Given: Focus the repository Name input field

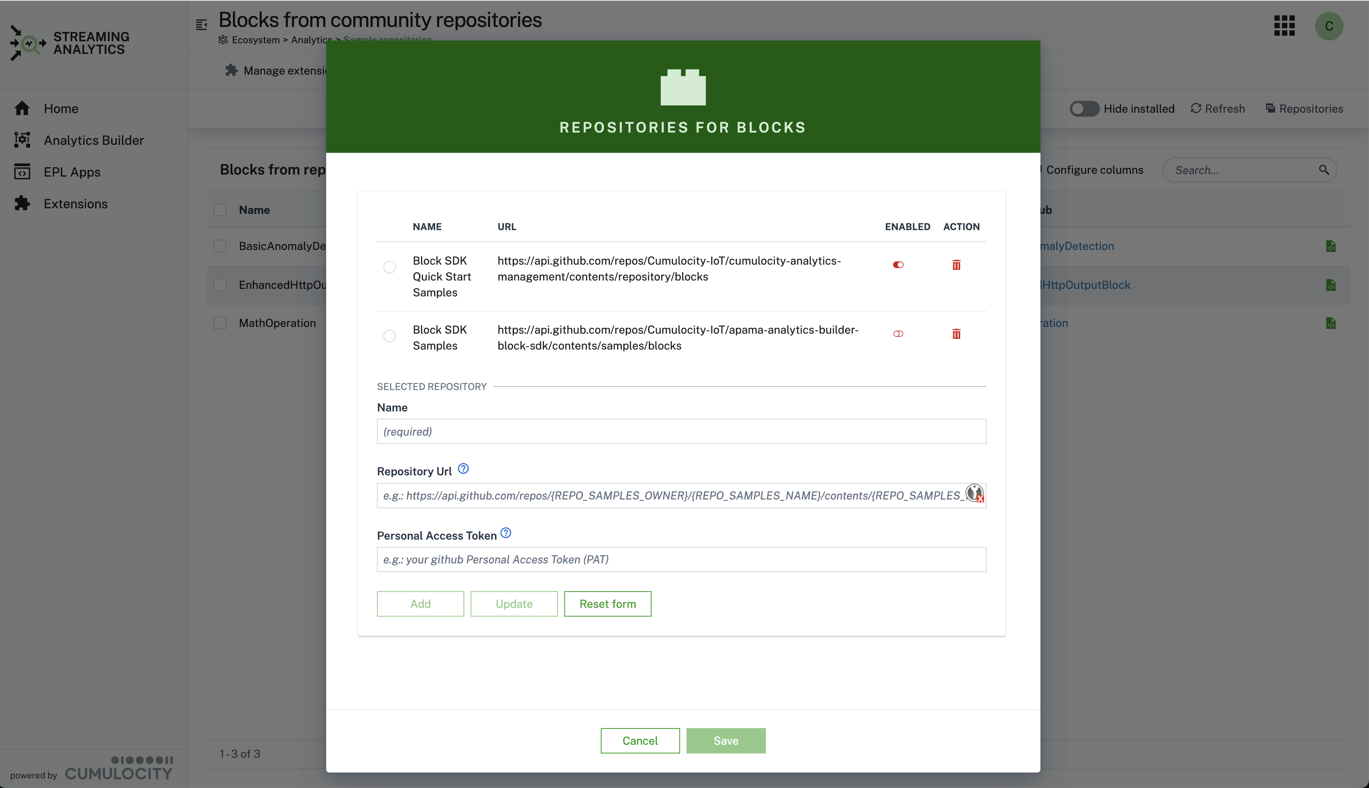Looking at the screenshot, I should [681, 431].
